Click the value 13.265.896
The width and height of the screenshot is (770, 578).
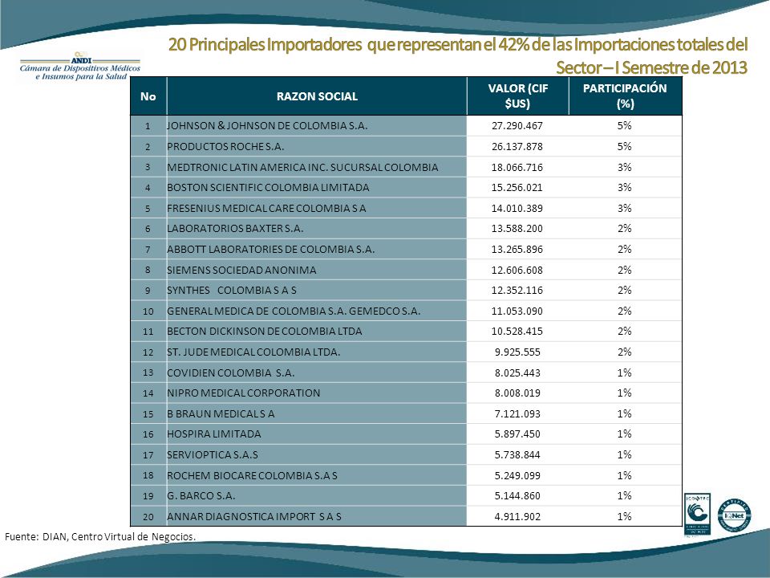click(x=517, y=249)
